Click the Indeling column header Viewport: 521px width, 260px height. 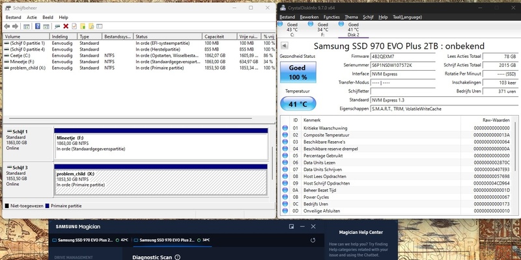[63, 36]
